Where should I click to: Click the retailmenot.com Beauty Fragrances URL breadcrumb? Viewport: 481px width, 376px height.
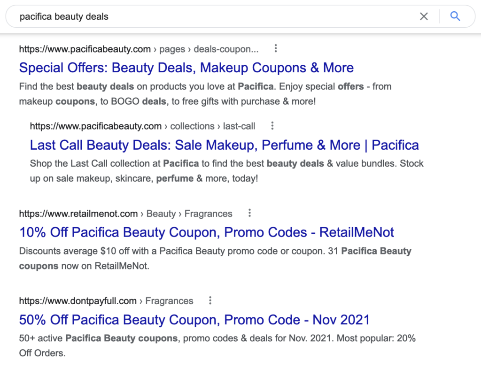(125, 214)
